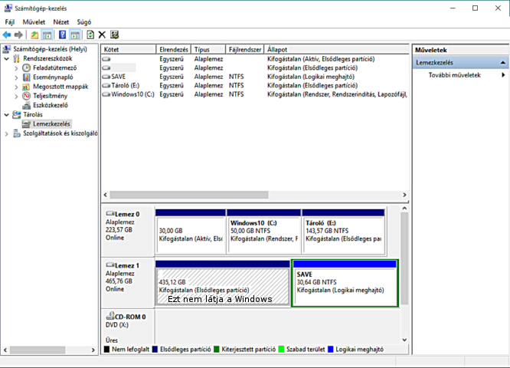Screen dimensions: 510x368
Task: Open the Művelet menu
Action: [34, 22]
